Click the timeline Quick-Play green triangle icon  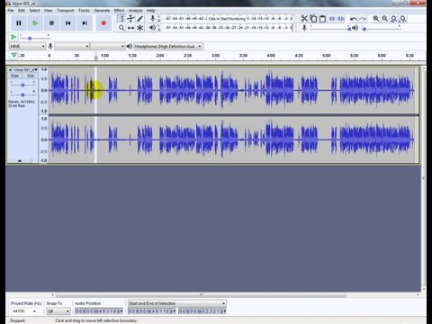[x=13, y=55]
